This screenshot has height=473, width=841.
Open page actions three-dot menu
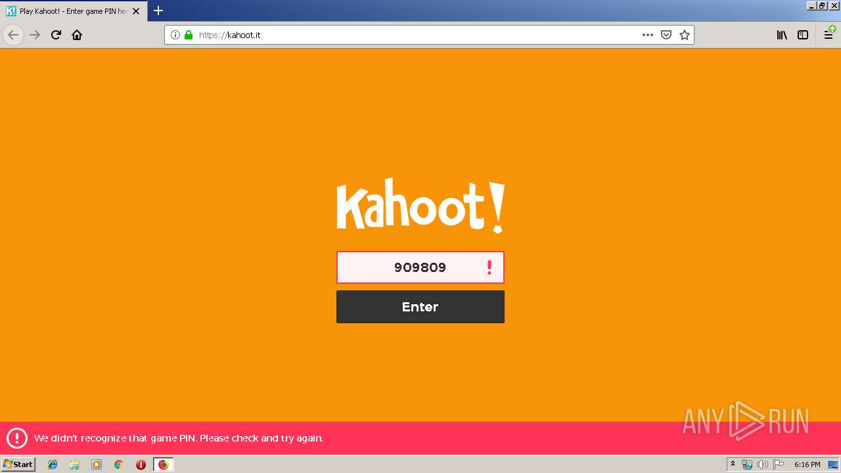(x=648, y=35)
